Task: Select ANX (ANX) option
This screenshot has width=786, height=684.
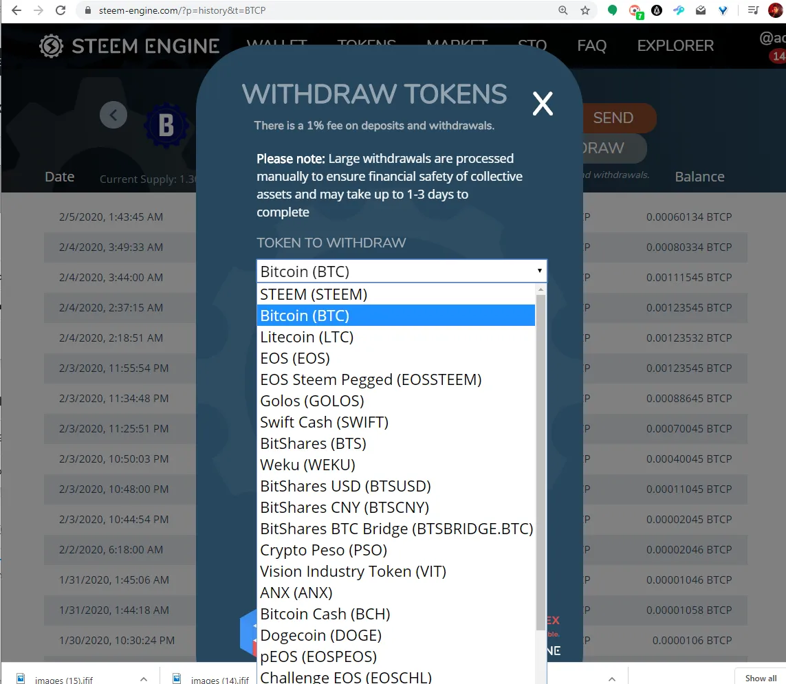Action: [395, 593]
